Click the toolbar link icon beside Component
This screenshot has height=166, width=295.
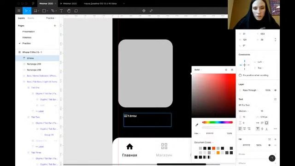(x=151, y=11)
